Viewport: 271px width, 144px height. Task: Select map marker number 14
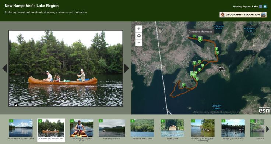click(x=217, y=53)
